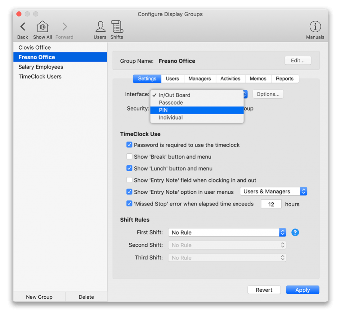Open the Shifts scroll icon
The image size is (341, 311).
click(x=117, y=27)
